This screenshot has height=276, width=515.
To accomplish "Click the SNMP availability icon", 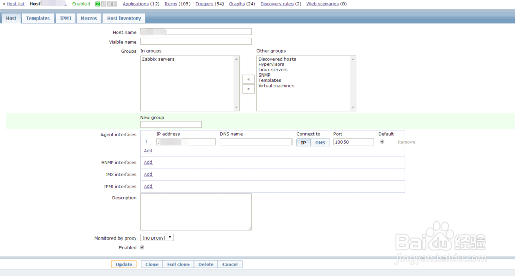I will [x=104, y=4].
